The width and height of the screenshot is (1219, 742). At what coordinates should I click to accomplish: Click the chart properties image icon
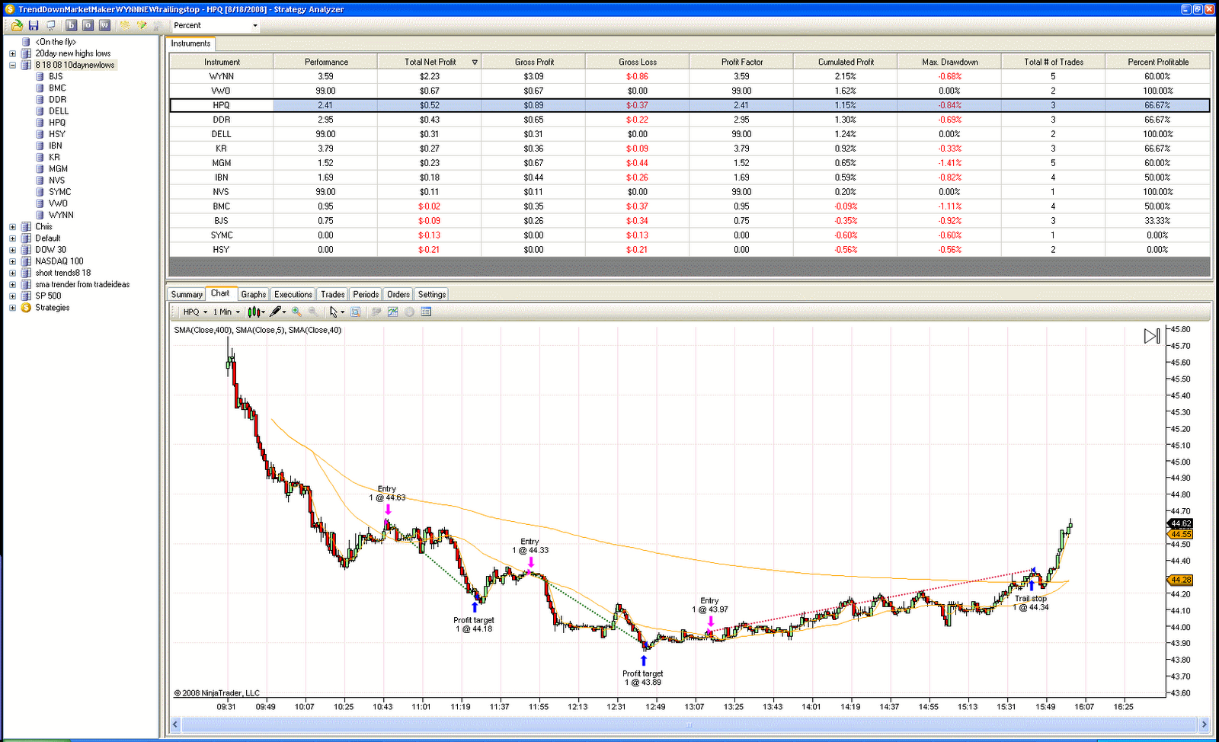[x=393, y=311]
